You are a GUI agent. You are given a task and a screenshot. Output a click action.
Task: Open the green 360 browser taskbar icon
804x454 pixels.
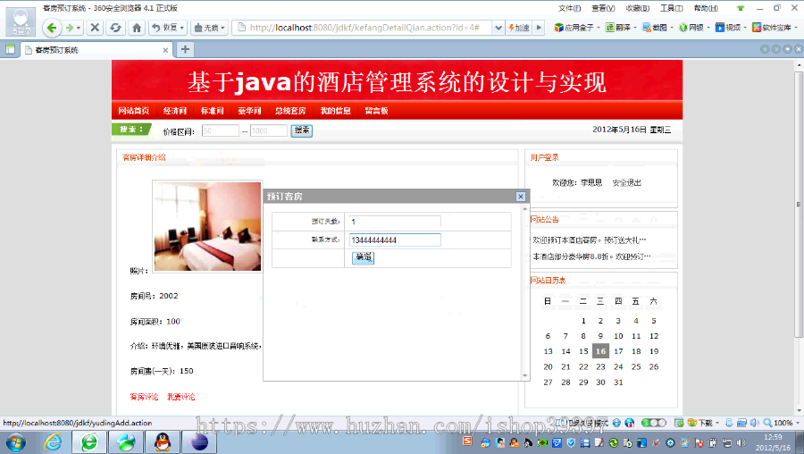pos(89,442)
